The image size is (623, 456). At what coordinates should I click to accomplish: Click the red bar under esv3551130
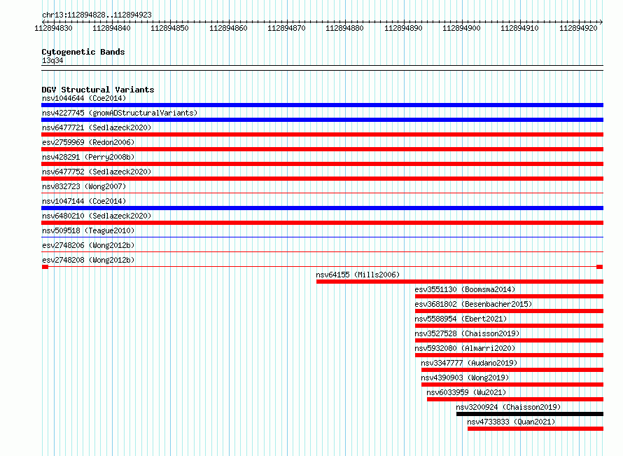[x=509, y=296]
